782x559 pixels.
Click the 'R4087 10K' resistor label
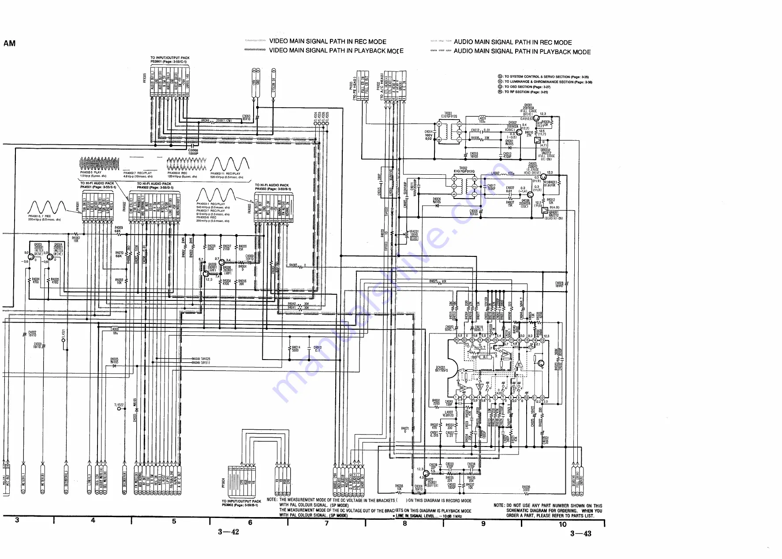pyautogui.click(x=76, y=239)
